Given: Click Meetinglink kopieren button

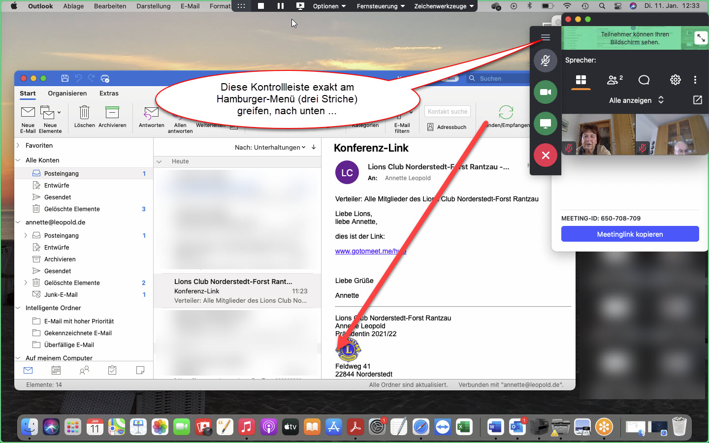Looking at the screenshot, I should (630, 234).
